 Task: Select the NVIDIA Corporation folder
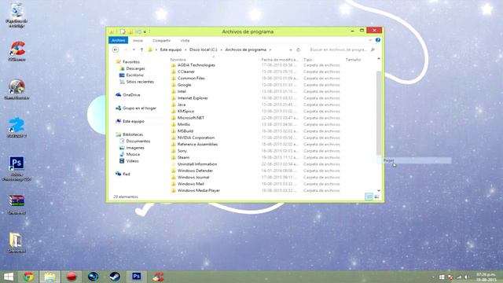tap(196, 138)
